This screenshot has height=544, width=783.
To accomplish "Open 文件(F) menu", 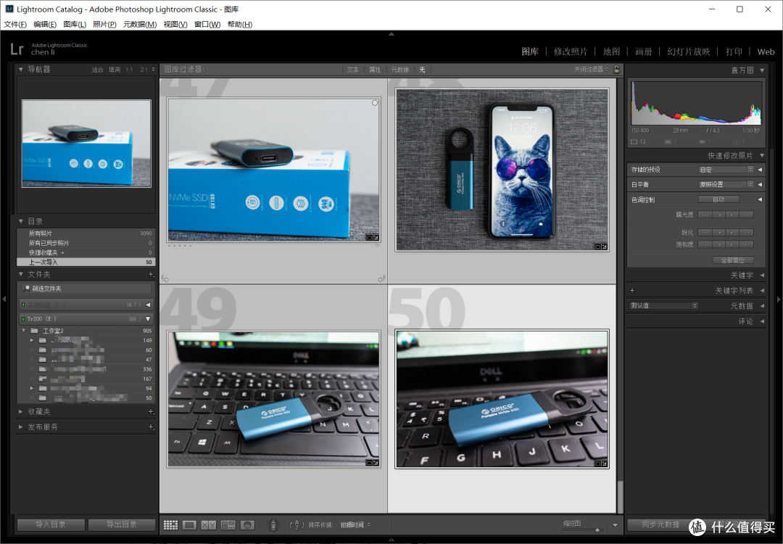I will pos(15,25).
